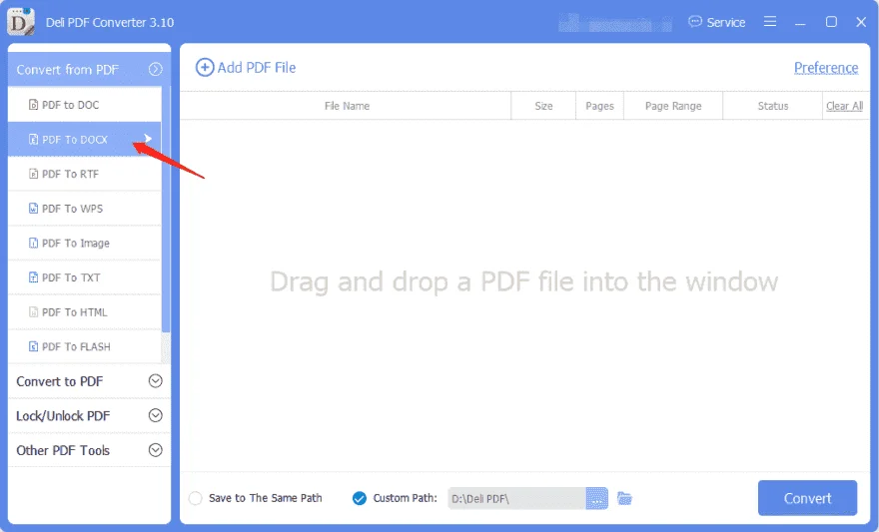Open the Service chat icon
The width and height of the screenshot is (879, 532).
[694, 22]
